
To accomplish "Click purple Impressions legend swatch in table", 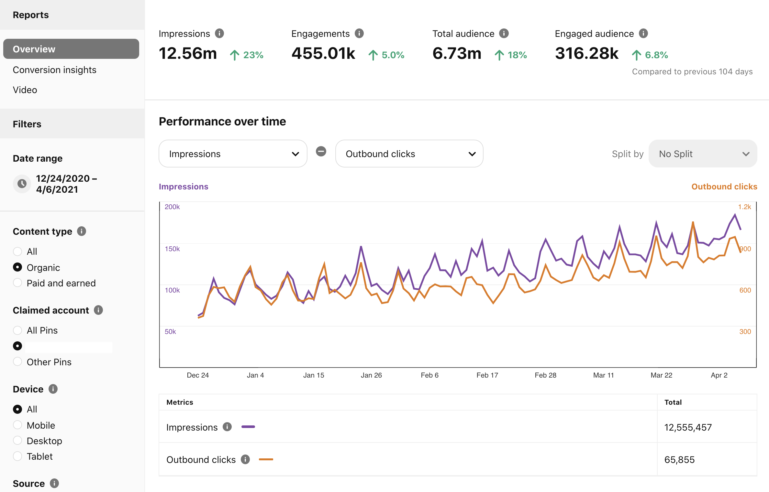I will point(248,427).
